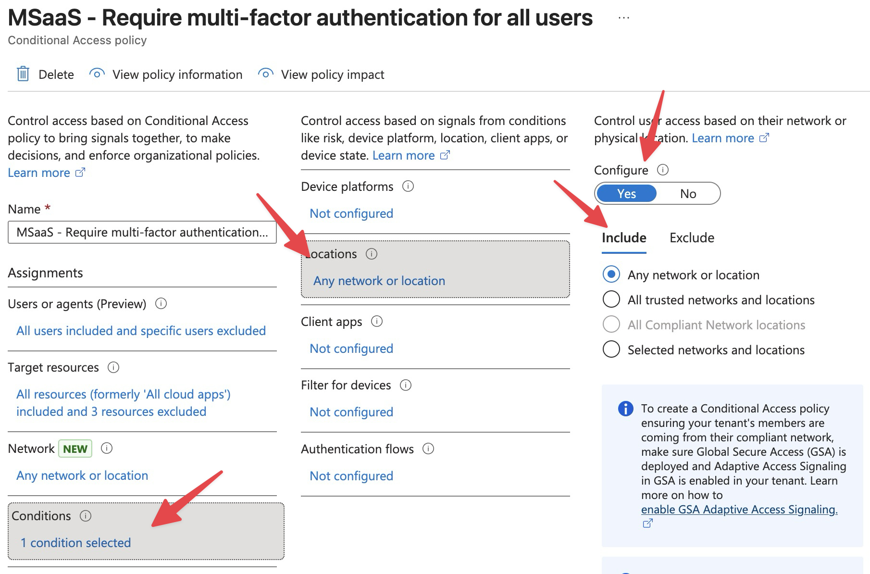Switch to the Exclude tab
The width and height of the screenshot is (870, 574).
tap(692, 238)
